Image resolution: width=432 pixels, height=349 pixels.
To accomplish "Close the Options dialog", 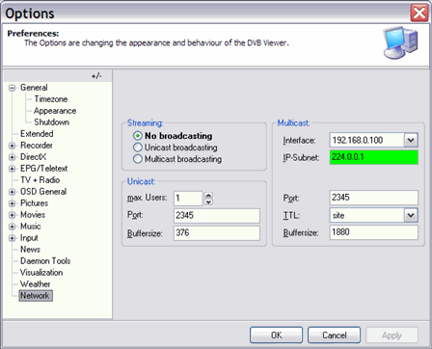I will pos(419,13).
